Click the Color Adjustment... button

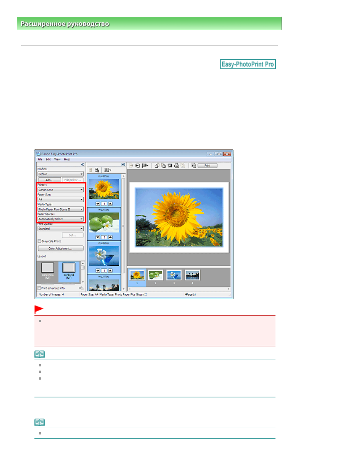[x=61, y=248]
